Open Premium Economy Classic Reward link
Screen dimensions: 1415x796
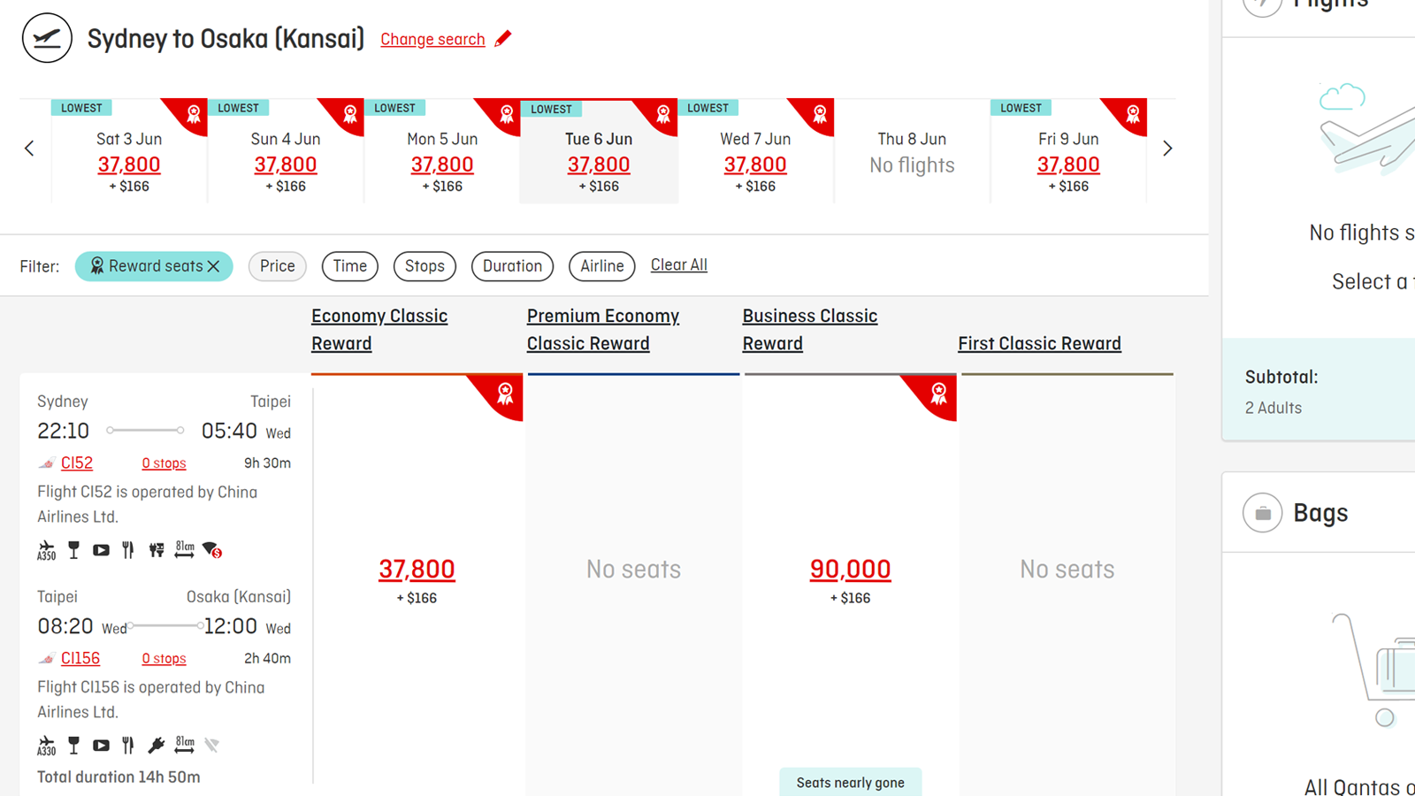pos(603,330)
